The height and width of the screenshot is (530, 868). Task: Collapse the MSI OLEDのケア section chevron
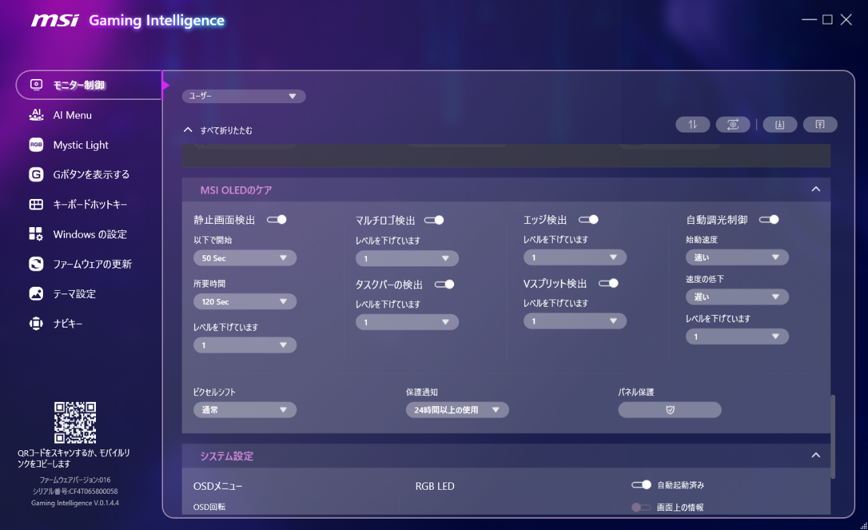coord(816,189)
